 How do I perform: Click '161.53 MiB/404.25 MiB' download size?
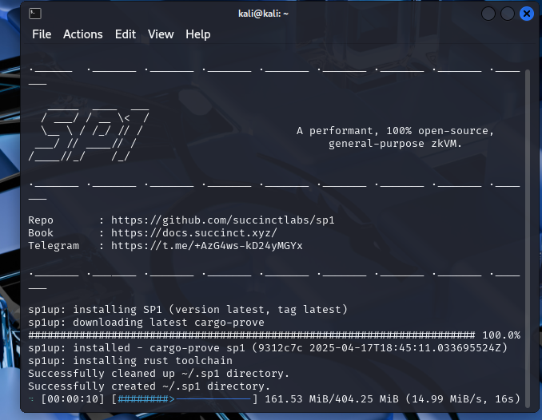[332, 399]
